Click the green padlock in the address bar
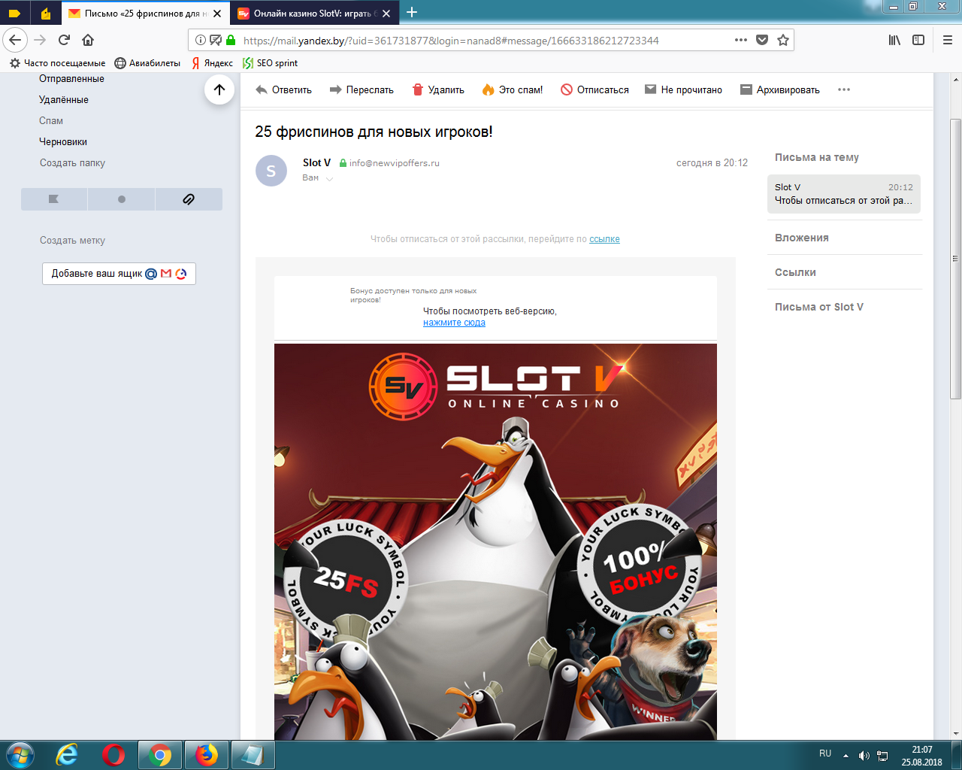 tap(231, 40)
